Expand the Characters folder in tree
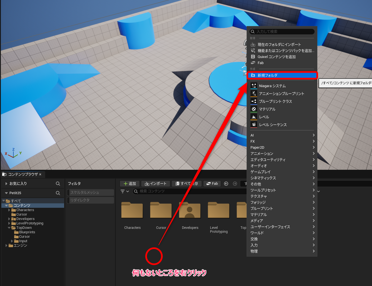The image size is (372, 286). click(x=9, y=210)
